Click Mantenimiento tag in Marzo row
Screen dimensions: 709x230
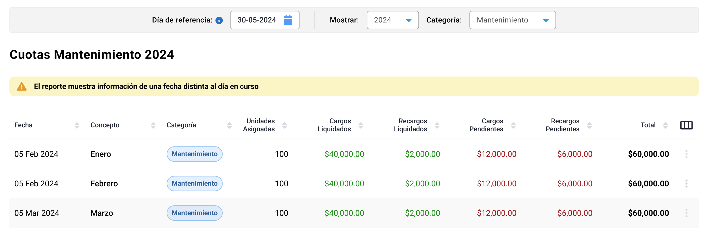click(x=194, y=213)
